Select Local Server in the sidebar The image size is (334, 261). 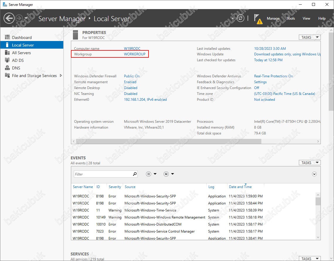[x=32, y=45]
